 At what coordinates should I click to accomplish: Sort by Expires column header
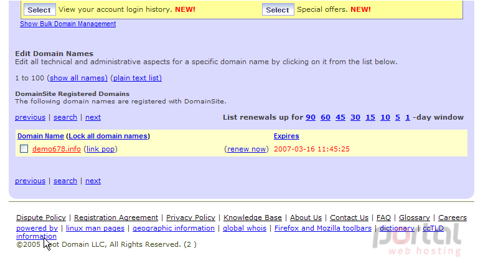pos(286,136)
